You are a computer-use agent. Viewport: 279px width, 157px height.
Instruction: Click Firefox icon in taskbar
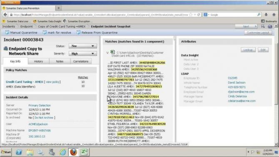pos(73,152)
